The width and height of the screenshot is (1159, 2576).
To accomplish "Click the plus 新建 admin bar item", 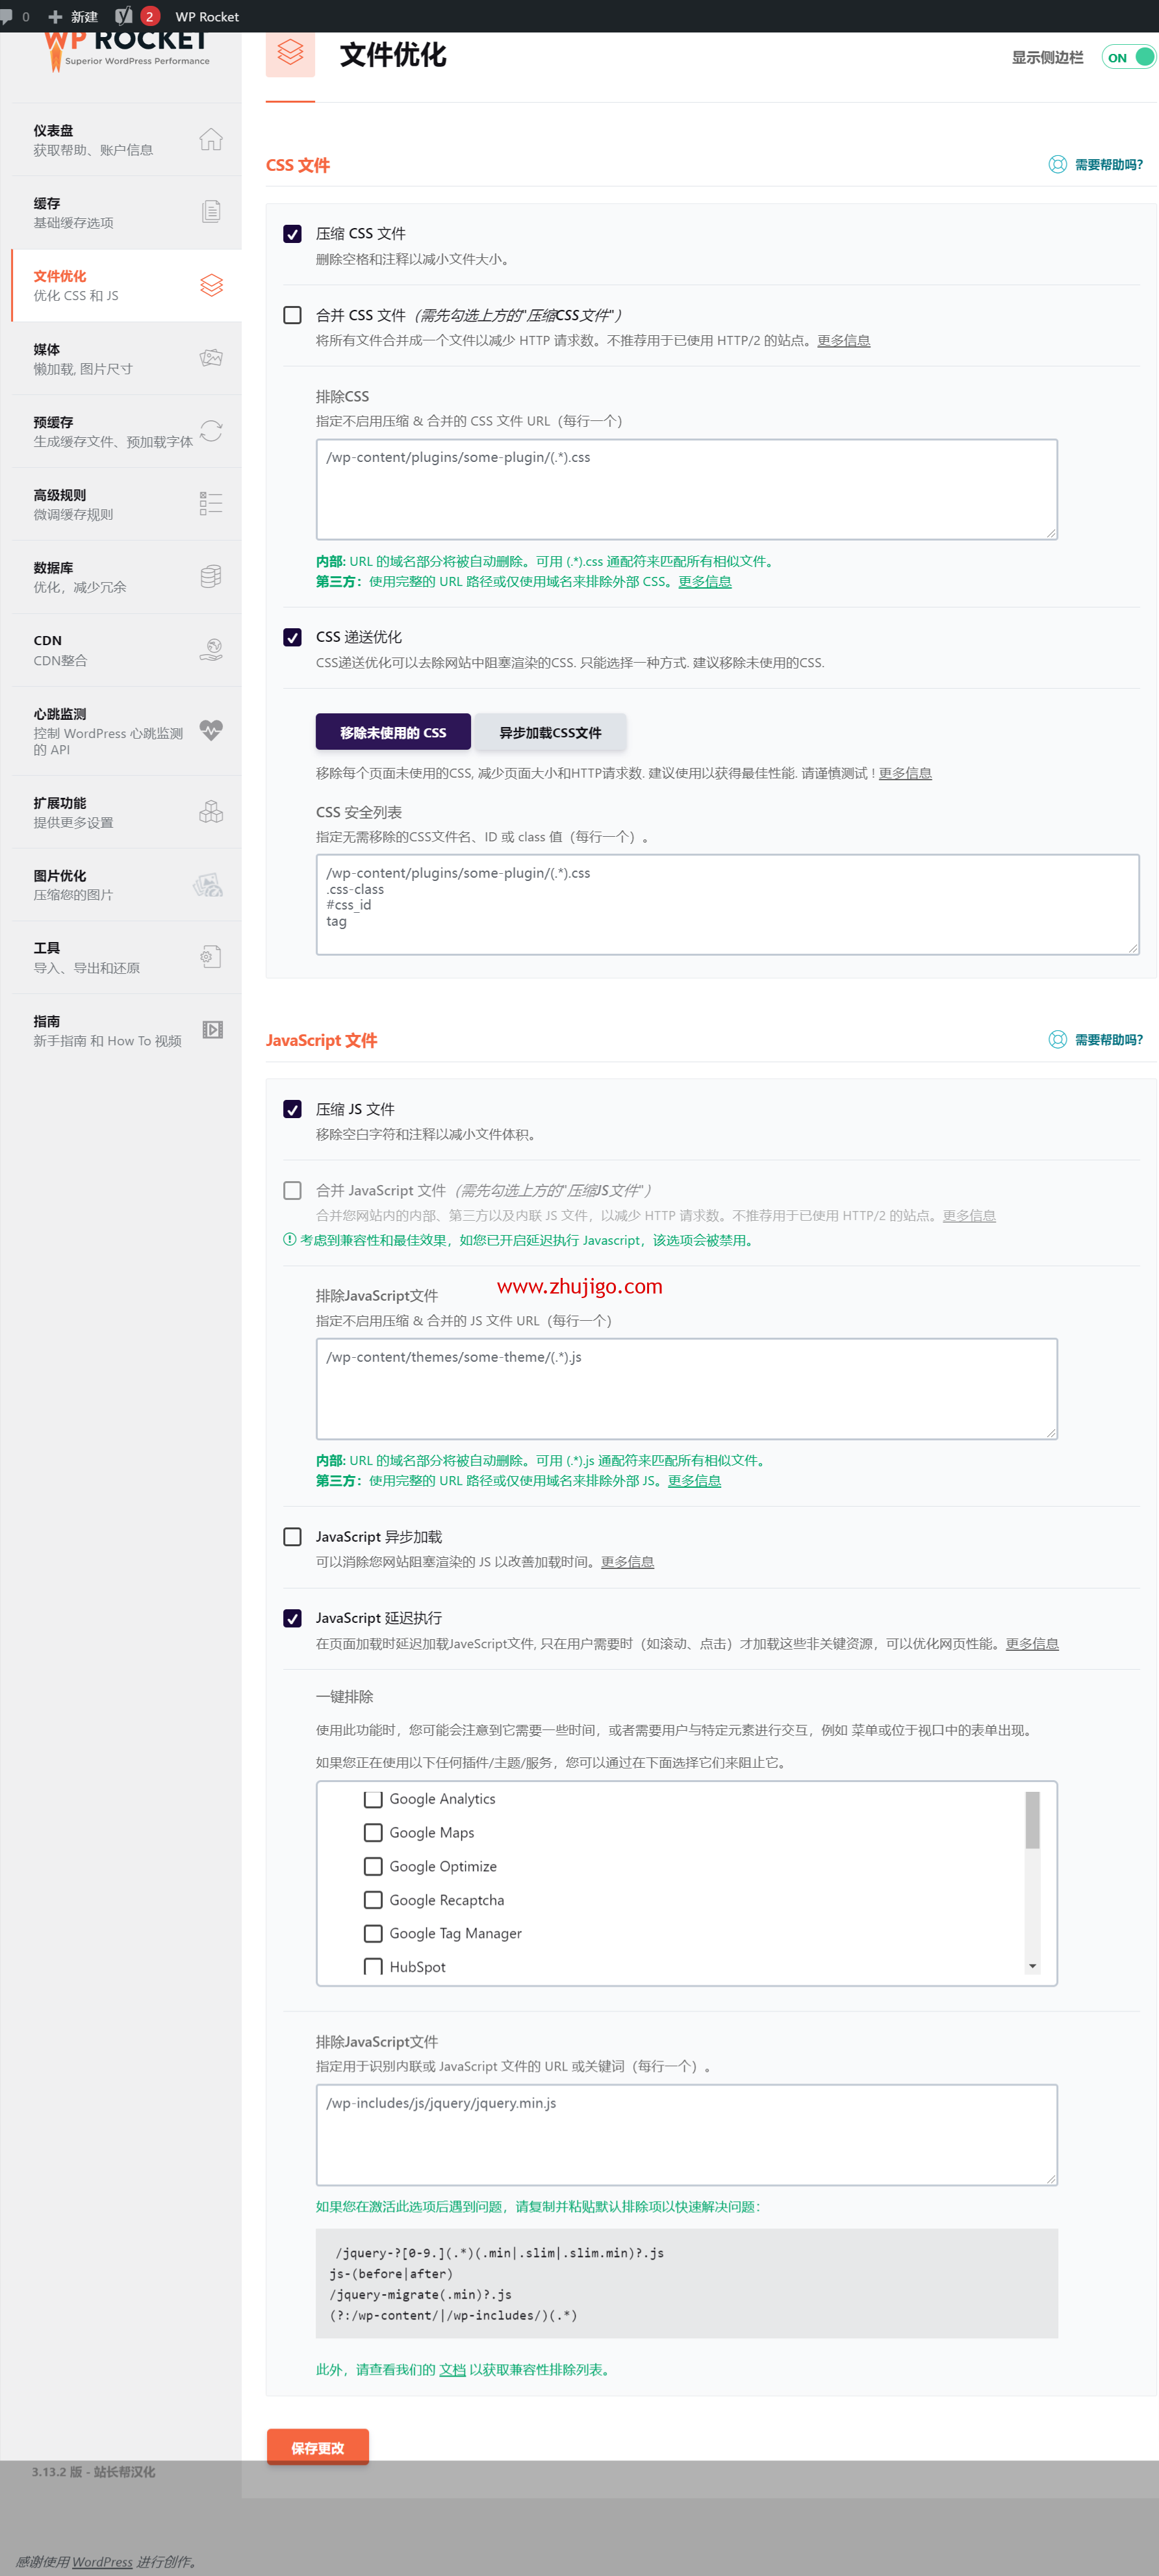I will [x=72, y=16].
